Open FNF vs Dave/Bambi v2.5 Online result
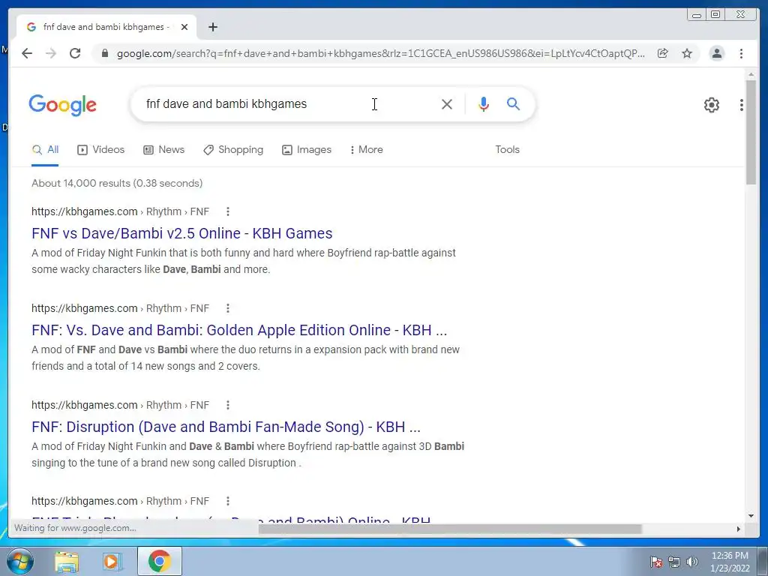This screenshot has width=768, height=576. pos(181,233)
